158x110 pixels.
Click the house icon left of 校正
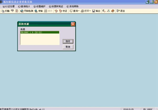point(56,11)
